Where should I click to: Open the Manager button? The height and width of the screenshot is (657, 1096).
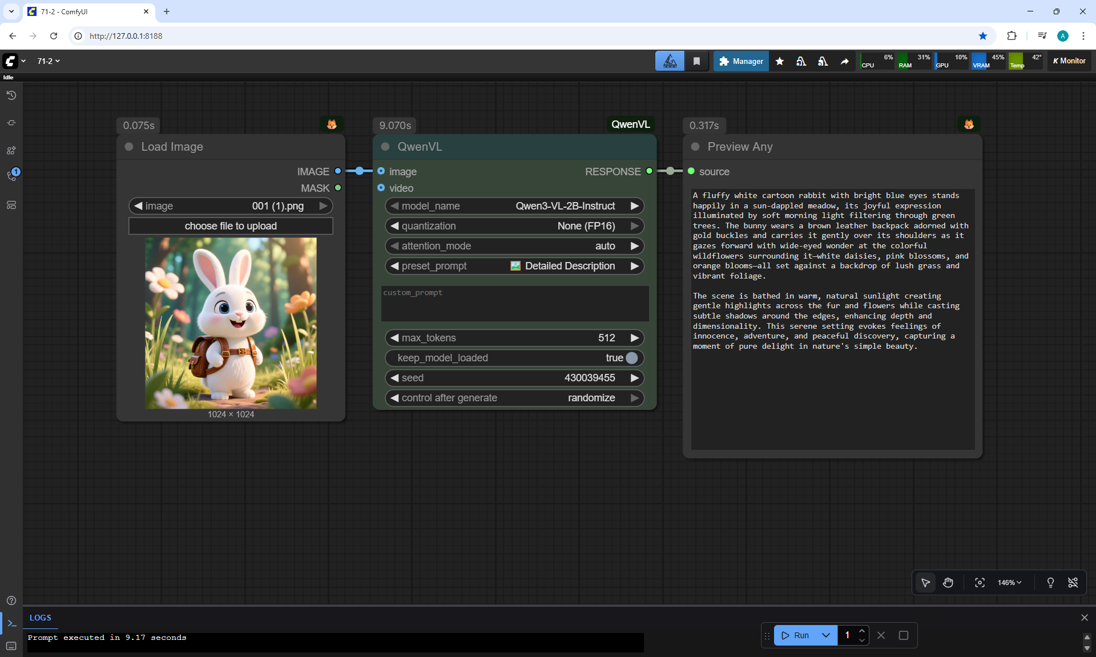[x=741, y=61]
